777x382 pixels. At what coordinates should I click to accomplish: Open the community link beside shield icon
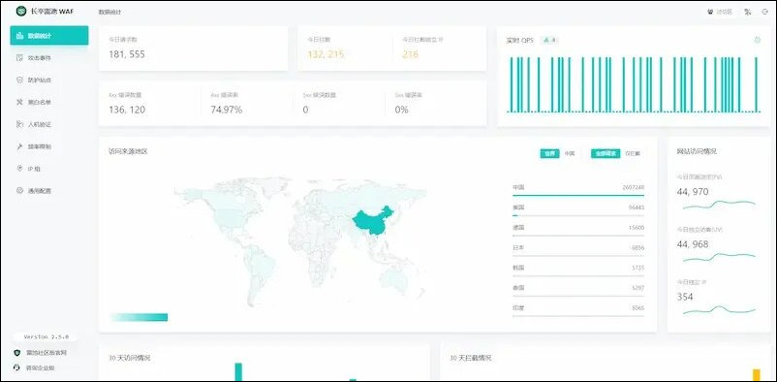(47, 353)
